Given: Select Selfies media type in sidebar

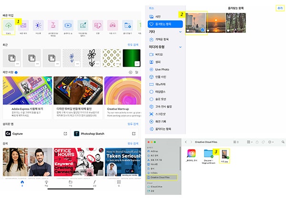Looking at the screenshot, I should pyautogui.click(x=165, y=62).
